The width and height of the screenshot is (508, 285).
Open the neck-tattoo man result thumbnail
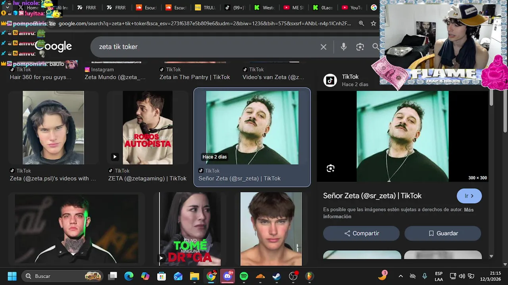pyautogui.click(x=77, y=229)
